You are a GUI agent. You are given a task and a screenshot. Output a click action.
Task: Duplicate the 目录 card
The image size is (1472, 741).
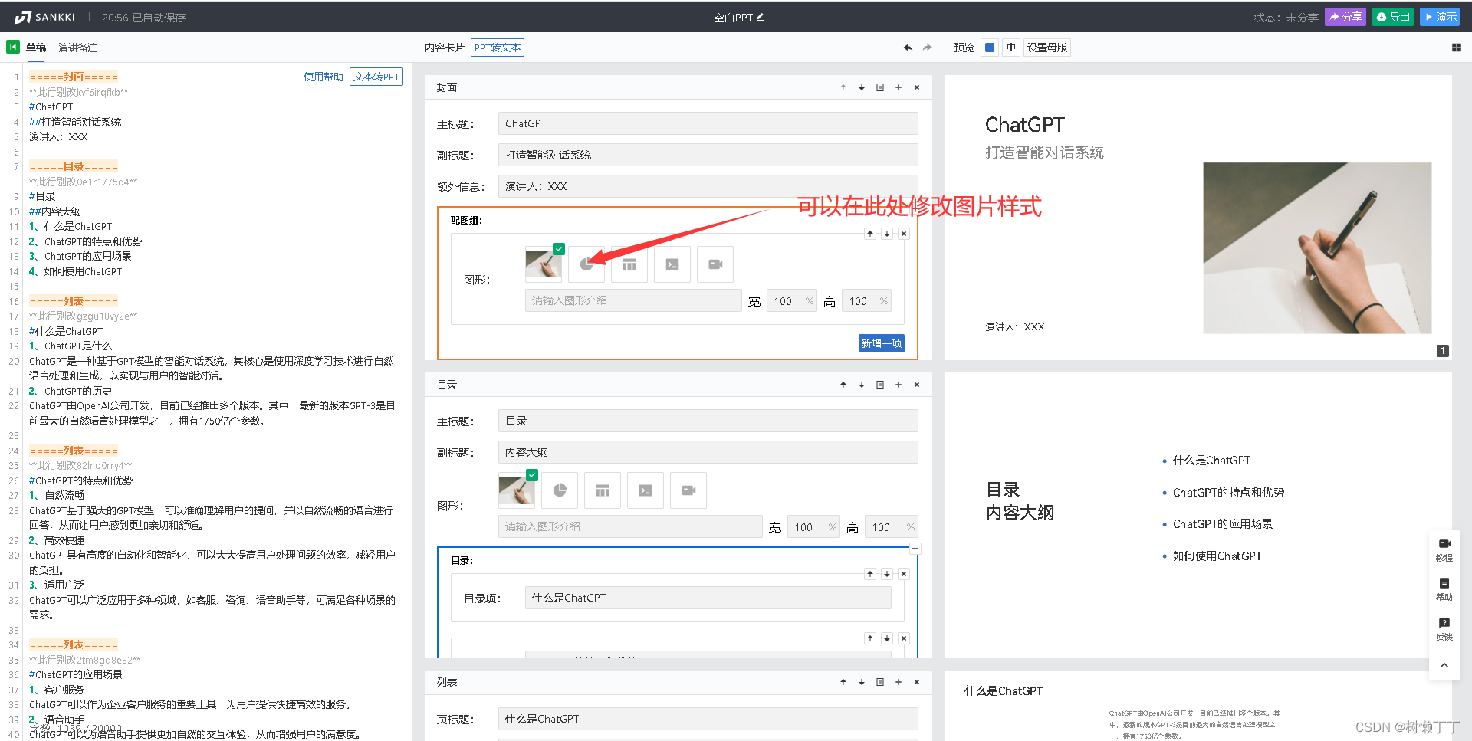point(880,385)
